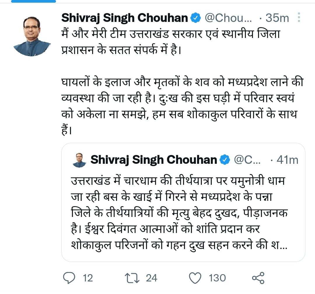This screenshot has width=315, height=294.
Task: Open the top Shivraj Singh Chouhan author name
Action: pyautogui.click(x=125, y=18)
